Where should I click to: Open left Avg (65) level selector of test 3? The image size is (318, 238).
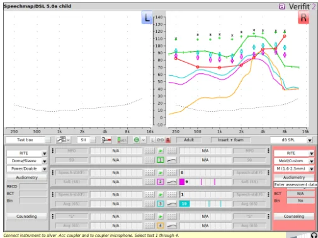tap(72, 204)
